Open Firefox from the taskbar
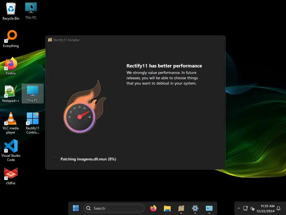Viewport: 286px width, 215px height. coord(153,208)
